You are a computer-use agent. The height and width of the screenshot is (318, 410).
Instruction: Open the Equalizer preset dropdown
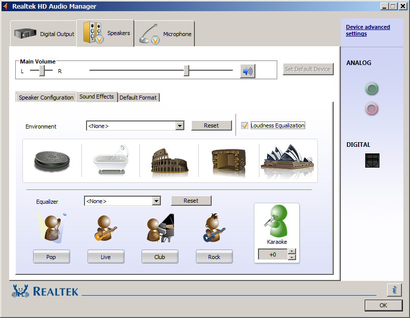(x=156, y=201)
